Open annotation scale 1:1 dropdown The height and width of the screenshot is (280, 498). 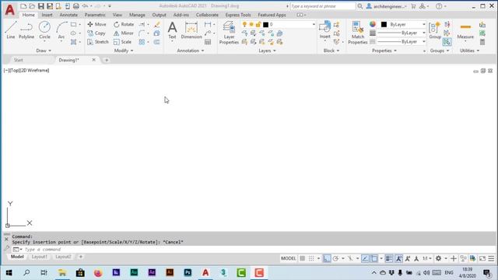click(427, 258)
